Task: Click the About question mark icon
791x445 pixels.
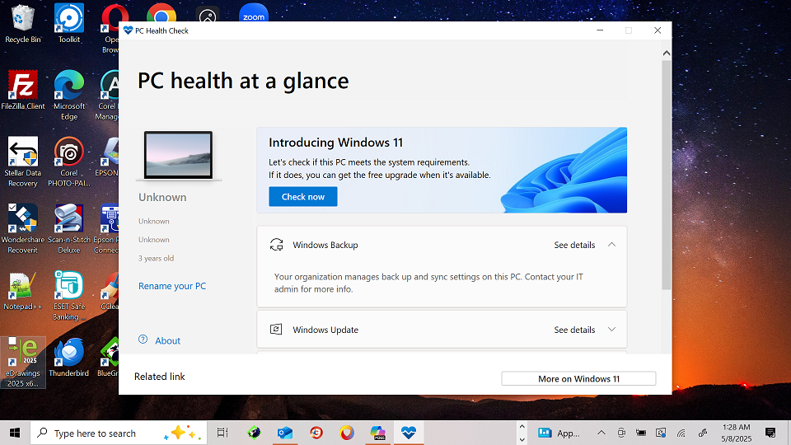Action: (143, 340)
